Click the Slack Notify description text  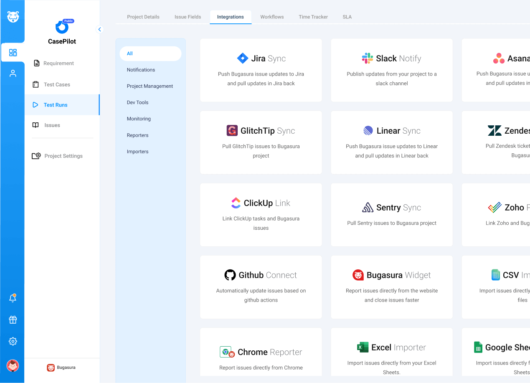click(x=392, y=79)
